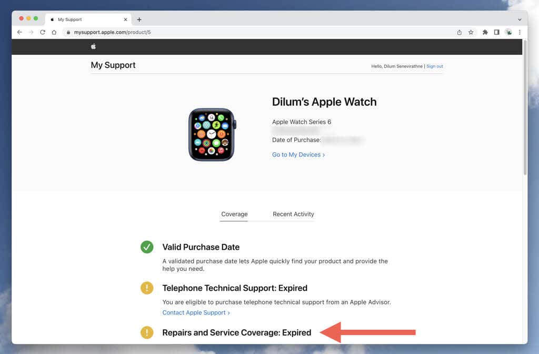Click the Apple Watch Series 6 text
The height and width of the screenshot is (354, 539).
[302, 122]
